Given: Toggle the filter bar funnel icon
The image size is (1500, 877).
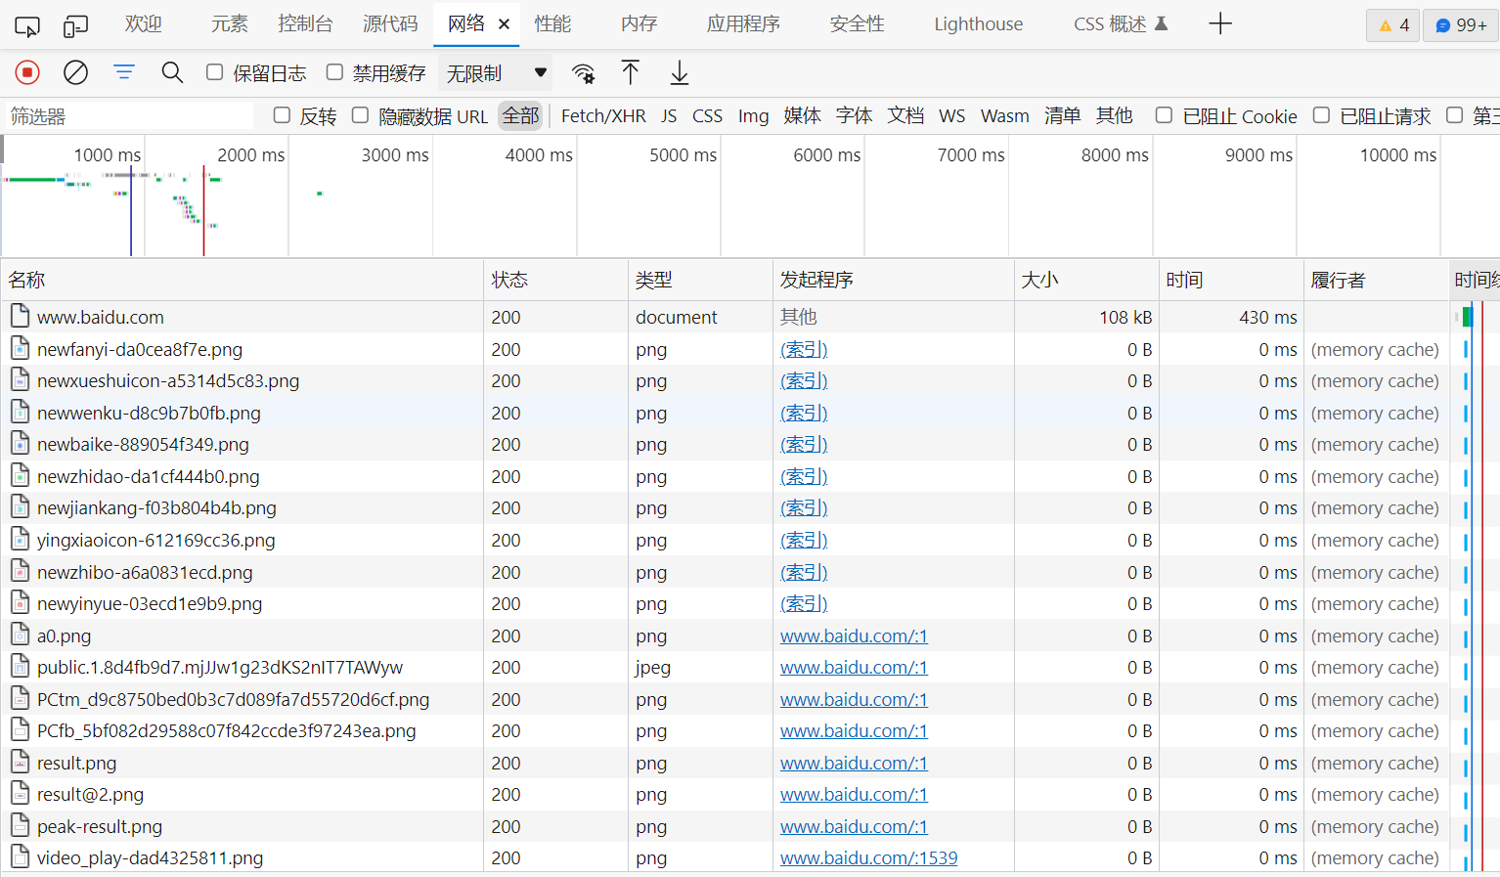Looking at the screenshot, I should [124, 72].
